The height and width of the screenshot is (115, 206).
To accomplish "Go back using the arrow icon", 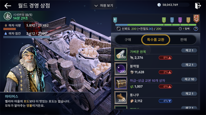I will [x=8, y=6].
